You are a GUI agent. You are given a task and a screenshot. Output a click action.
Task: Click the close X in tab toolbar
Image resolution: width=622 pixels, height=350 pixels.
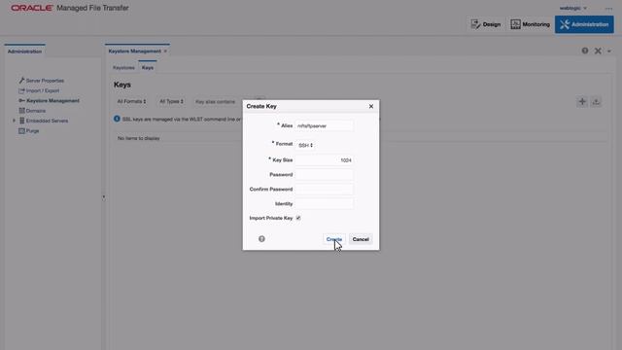click(x=598, y=51)
